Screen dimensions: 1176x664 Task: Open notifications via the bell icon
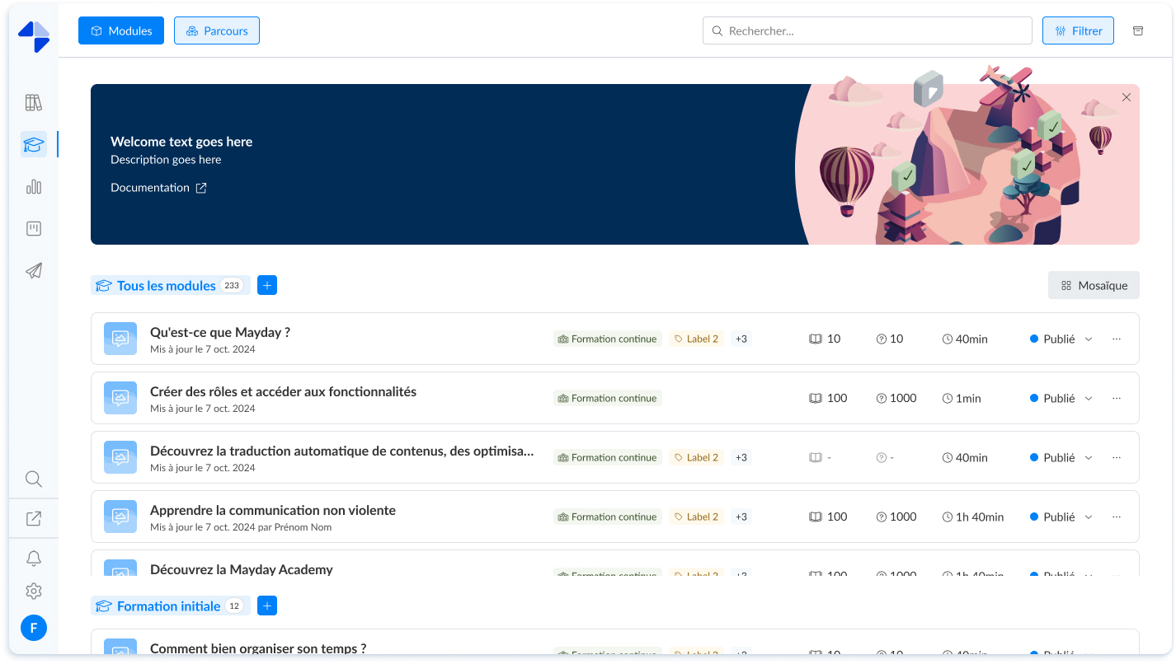pos(33,558)
